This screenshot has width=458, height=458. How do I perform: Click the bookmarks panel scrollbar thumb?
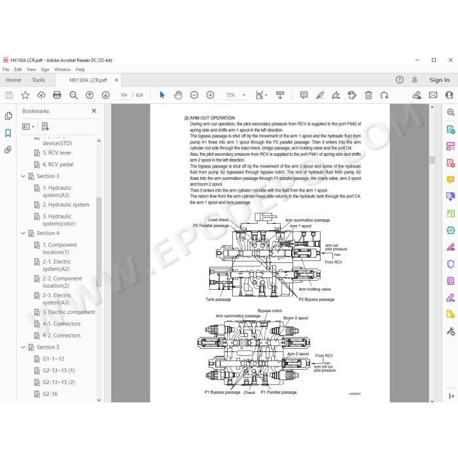click(99, 241)
